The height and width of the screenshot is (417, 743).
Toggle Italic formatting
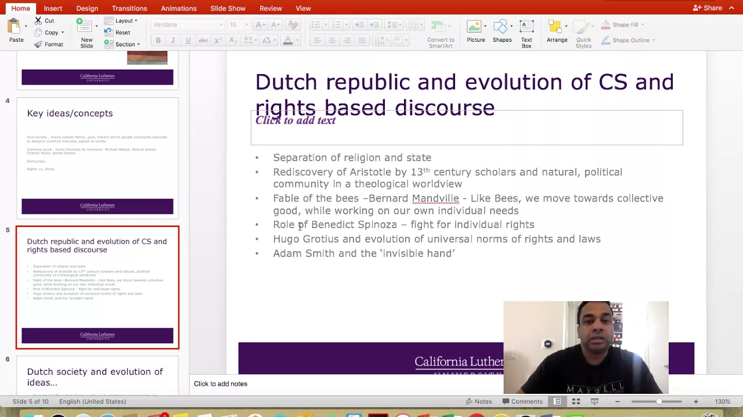click(x=173, y=41)
